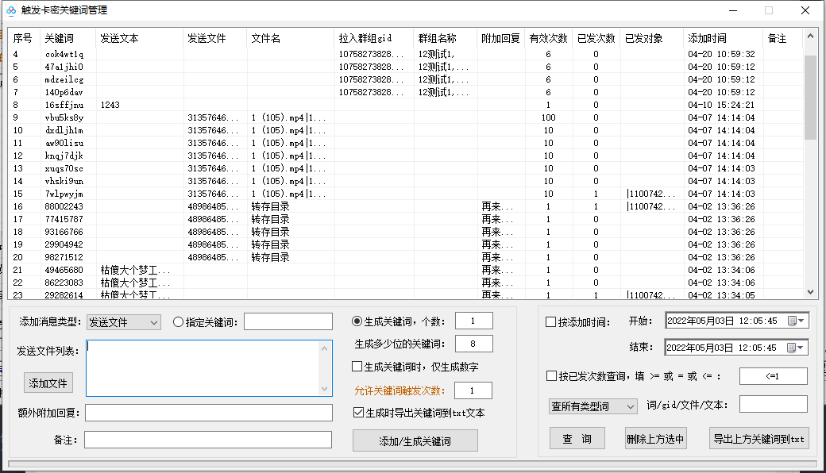This screenshot has height=473, width=826.
Task: Sort by 拉入群组gid column header
Action: pos(374,38)
